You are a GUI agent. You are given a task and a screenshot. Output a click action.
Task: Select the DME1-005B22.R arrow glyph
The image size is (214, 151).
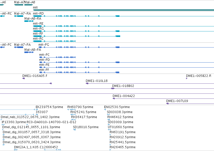187,78
